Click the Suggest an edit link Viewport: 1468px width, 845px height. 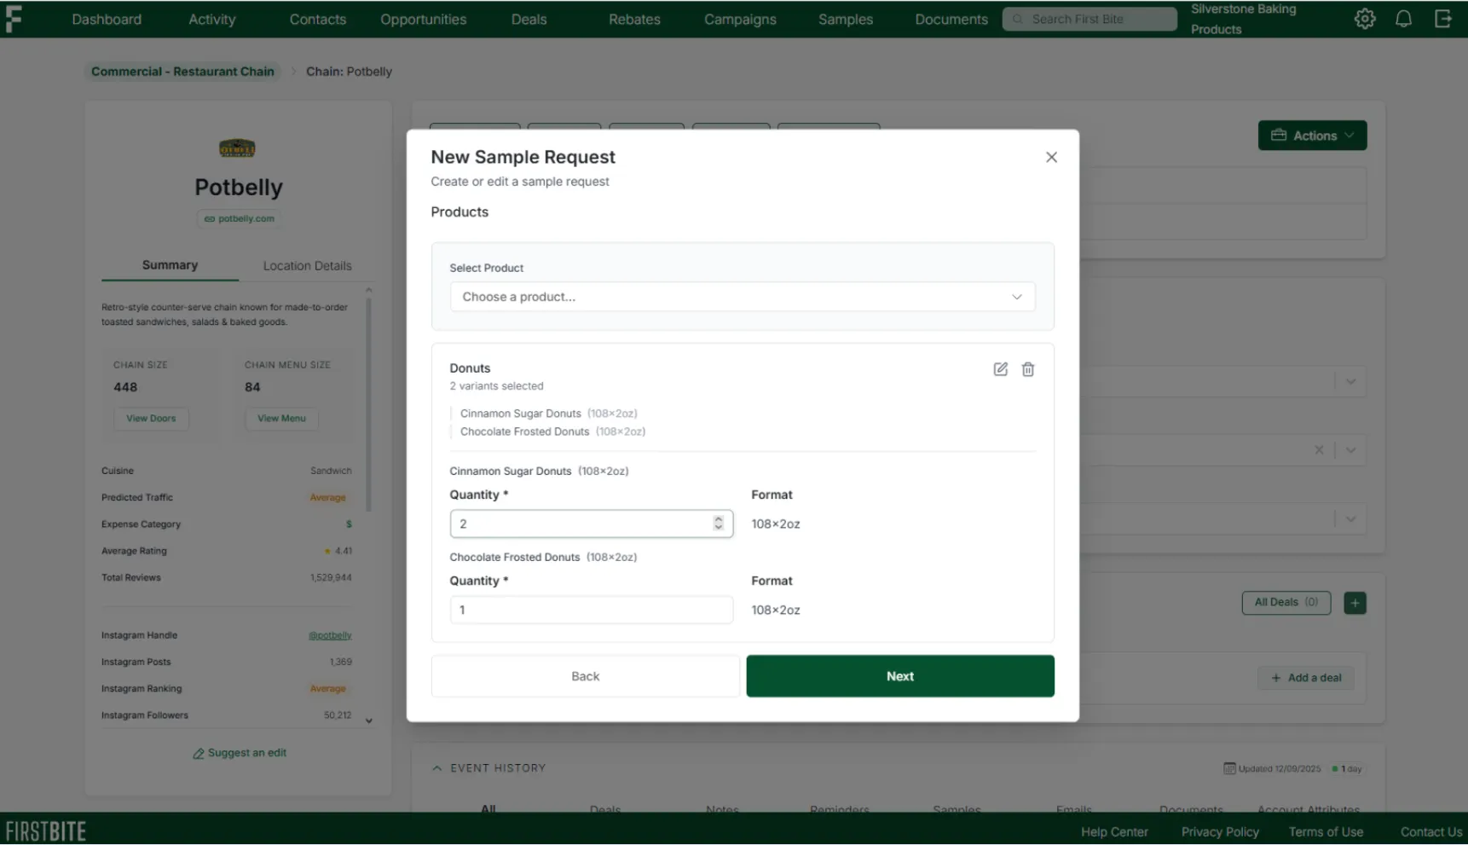[239, 753]
